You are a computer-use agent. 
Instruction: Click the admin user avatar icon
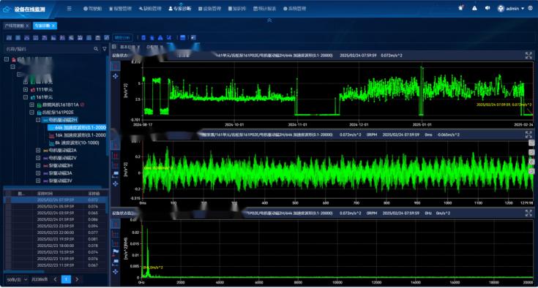coord(501,9)
